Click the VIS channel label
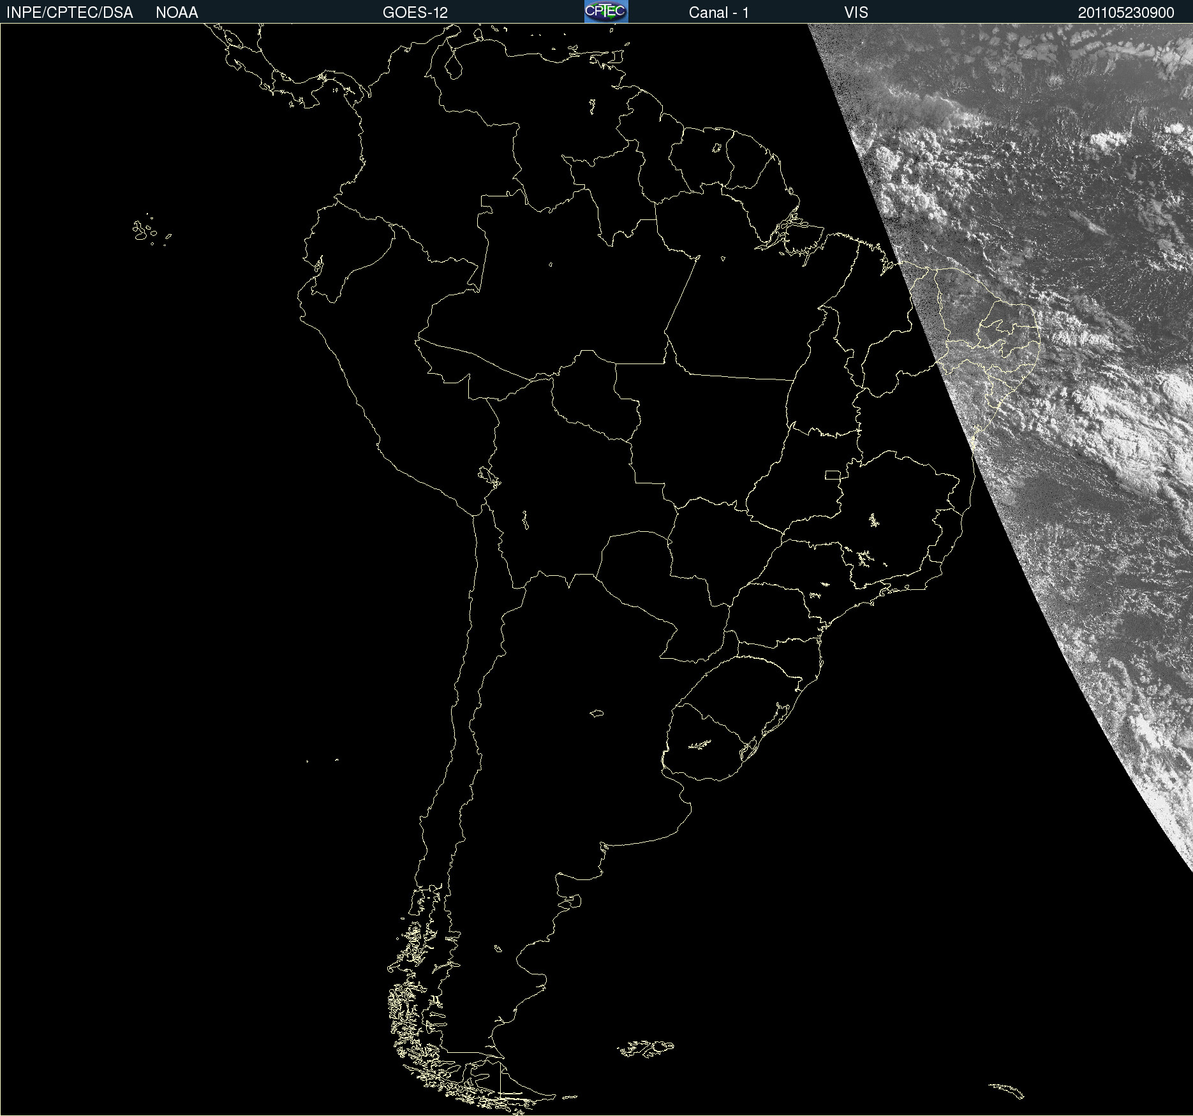1193x1116 pixels. [x=856, y=13]
